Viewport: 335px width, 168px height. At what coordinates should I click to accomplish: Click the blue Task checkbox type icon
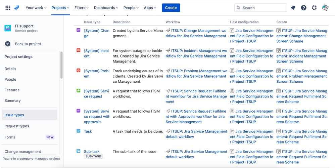pyautogui.click(x=79, y=131)
